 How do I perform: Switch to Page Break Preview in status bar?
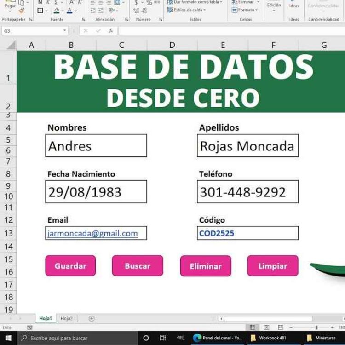click(280, 328)
